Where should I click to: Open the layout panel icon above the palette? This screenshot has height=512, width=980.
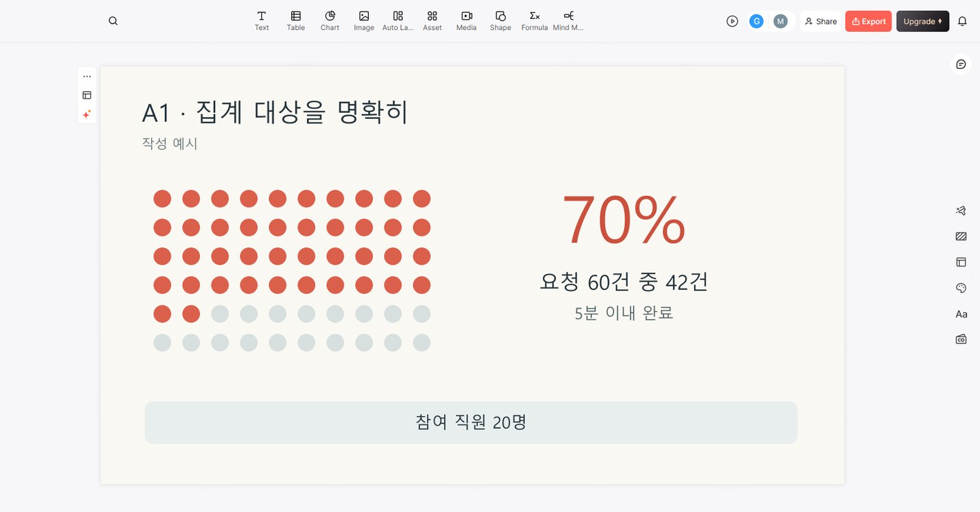pos(961,262)
